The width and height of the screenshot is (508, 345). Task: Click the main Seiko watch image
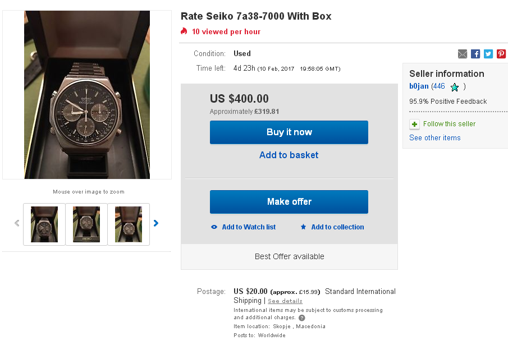87,95
